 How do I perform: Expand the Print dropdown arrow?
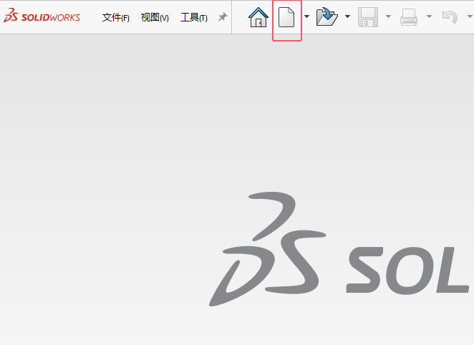[x=429, y=16]
